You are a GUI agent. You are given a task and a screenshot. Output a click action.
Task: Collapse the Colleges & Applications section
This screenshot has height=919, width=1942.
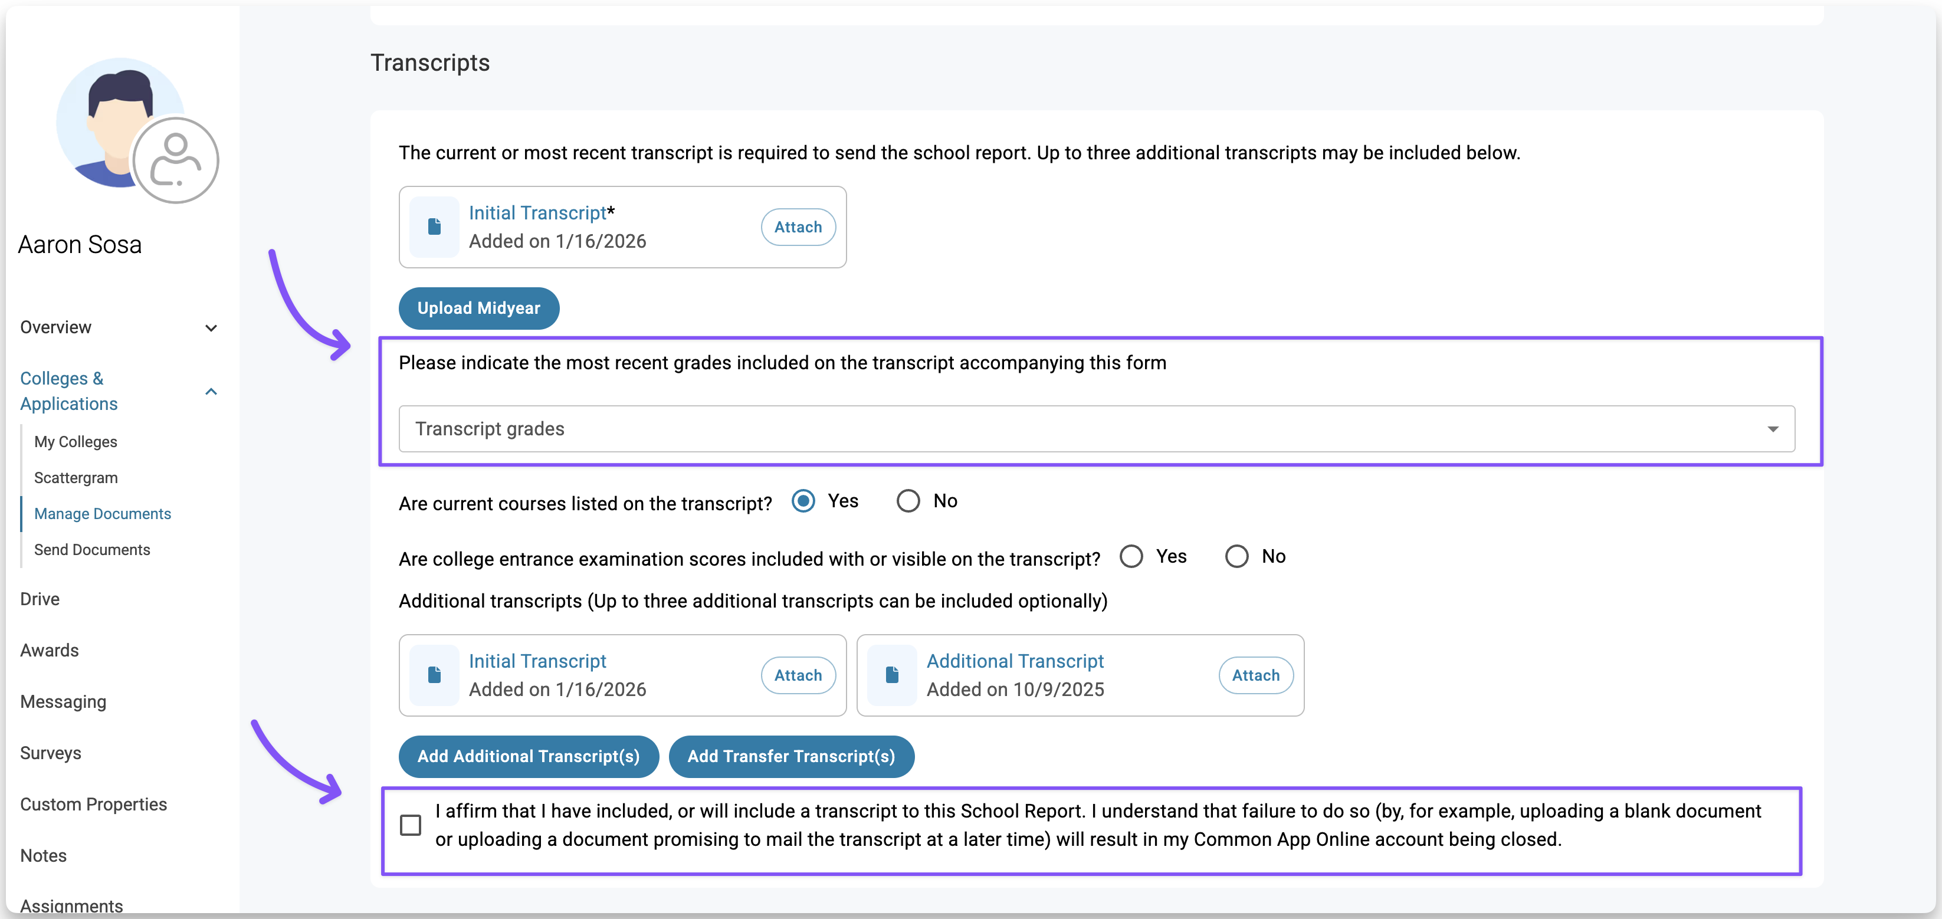click(x=211, y=391)
